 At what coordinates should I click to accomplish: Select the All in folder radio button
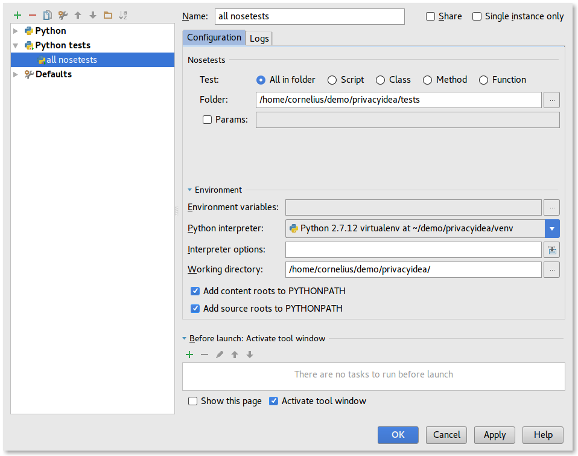click(261, 80)
